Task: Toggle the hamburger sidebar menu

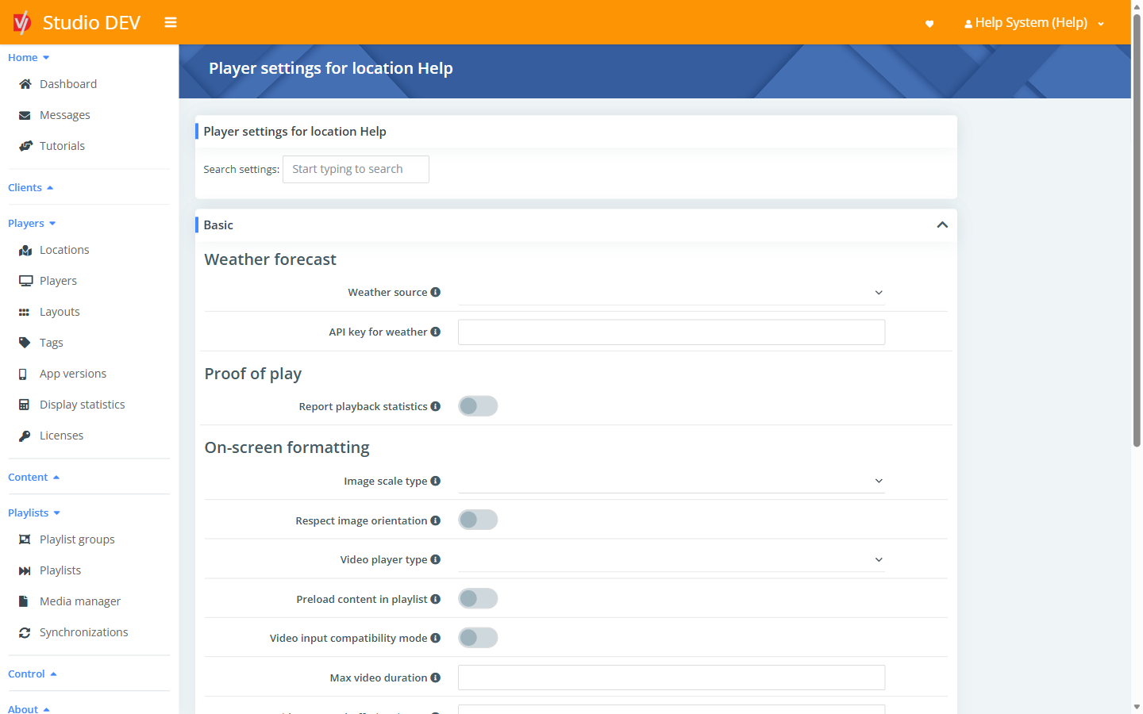Action: click(170, 22)
